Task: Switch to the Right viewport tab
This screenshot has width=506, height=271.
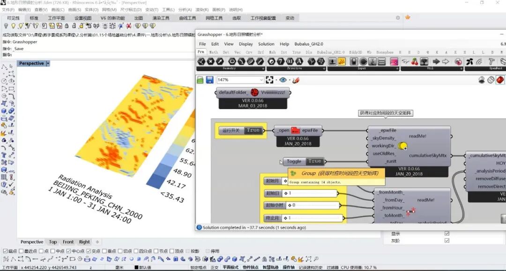Action: [84, 242]
